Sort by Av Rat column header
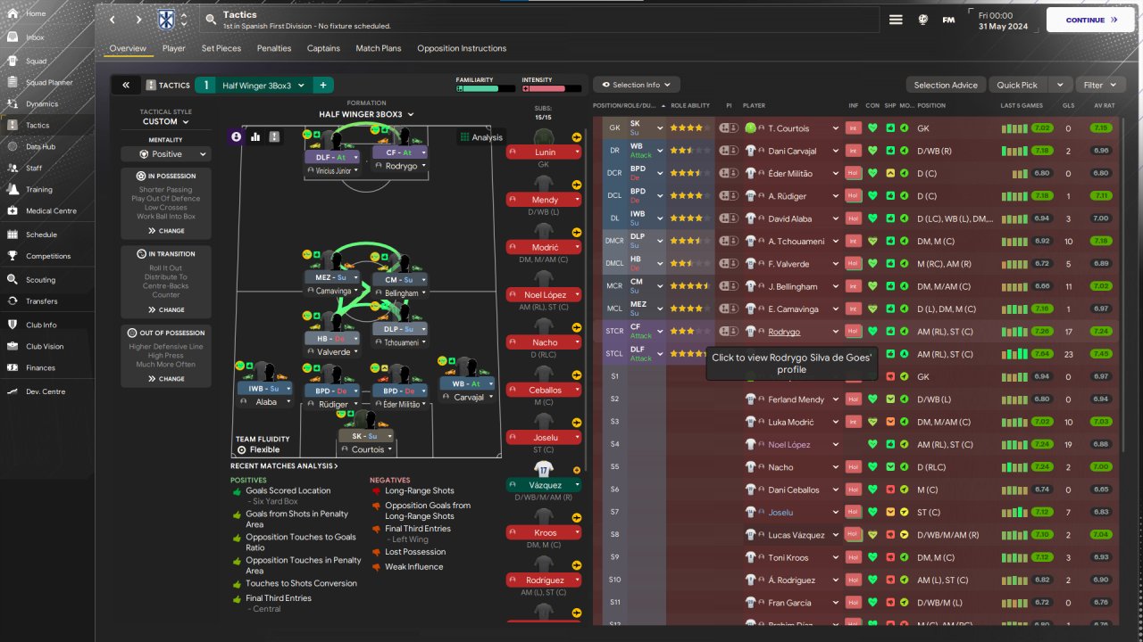Image resolution: width=1143 pixels, height=642 pixels. point(1103,106)
